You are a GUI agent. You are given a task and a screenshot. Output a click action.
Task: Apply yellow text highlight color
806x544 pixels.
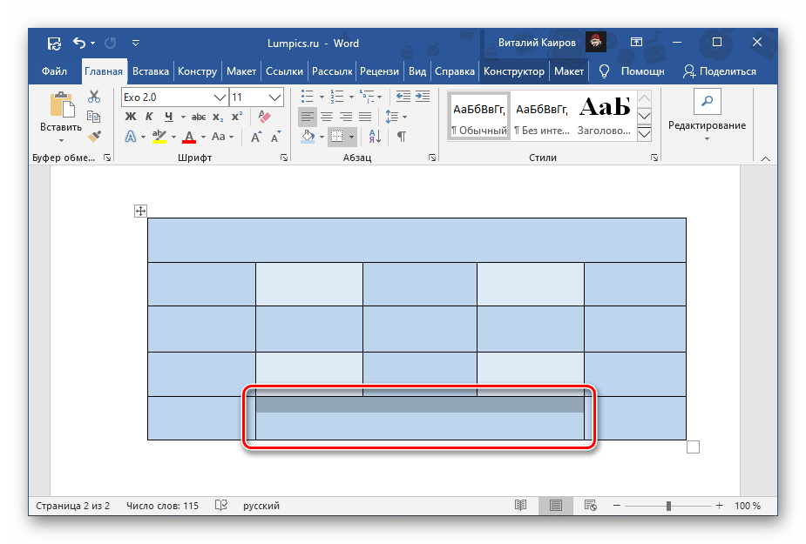click(x=159, y=137)
